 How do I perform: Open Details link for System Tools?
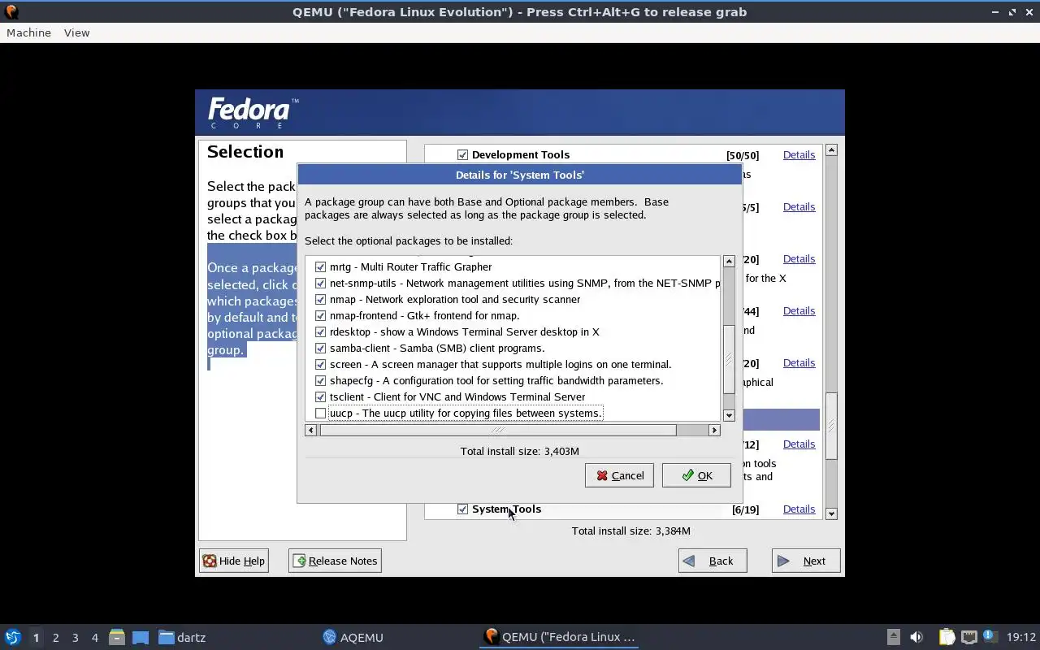(x=799, y=509)
